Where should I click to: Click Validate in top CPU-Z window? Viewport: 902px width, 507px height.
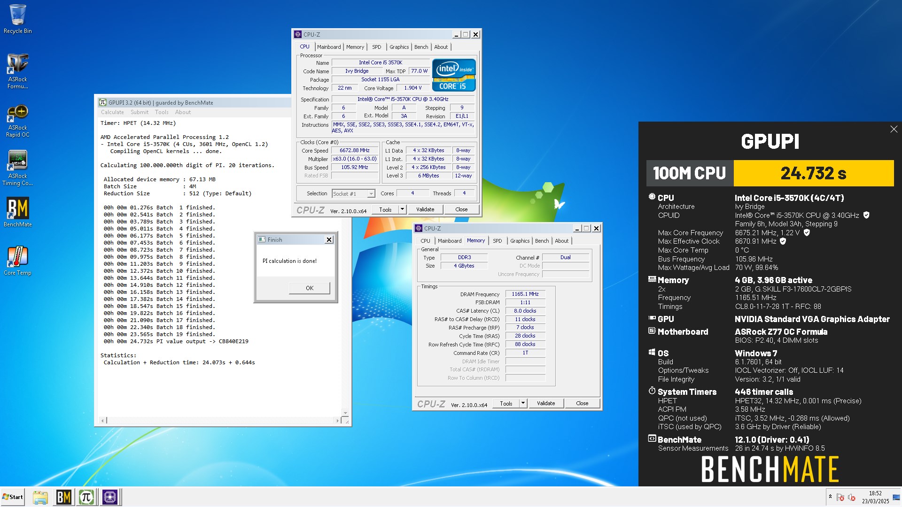pyautogui.click(x=425, y=209)
